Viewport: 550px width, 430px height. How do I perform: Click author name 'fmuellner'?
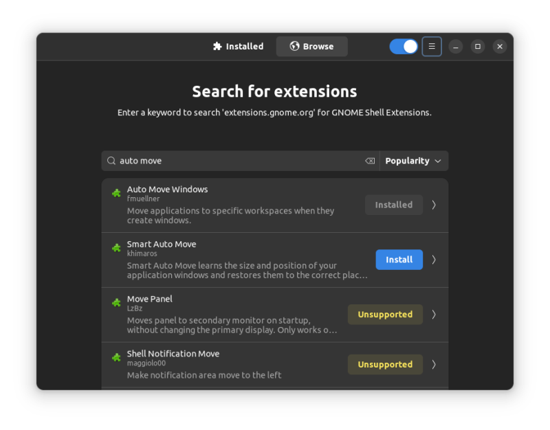point(143,199)
